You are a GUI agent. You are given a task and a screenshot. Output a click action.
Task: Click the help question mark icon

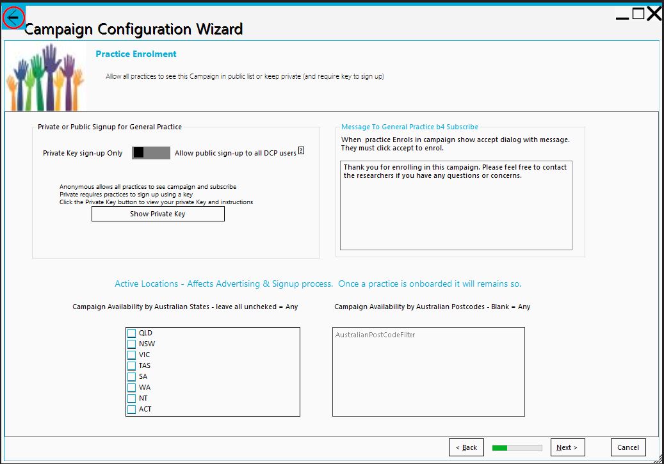(x=301, y=152)
